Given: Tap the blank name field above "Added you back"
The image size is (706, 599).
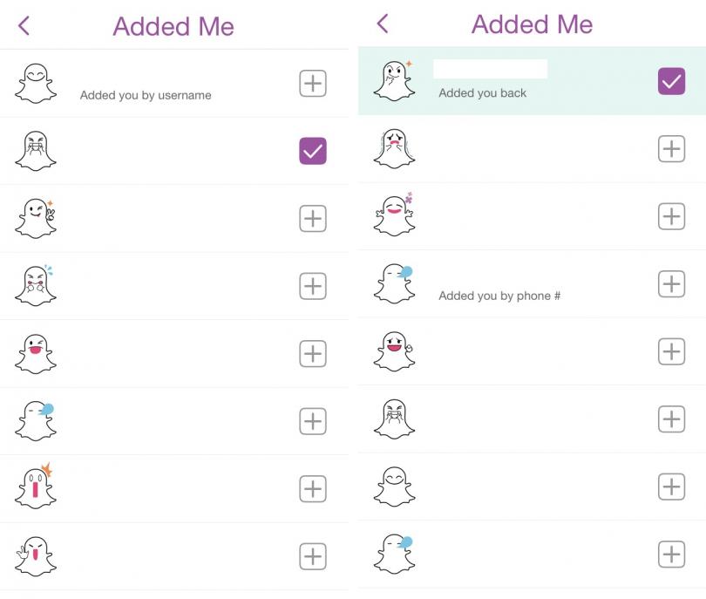Looking at the screenshot, I should 490,70.
